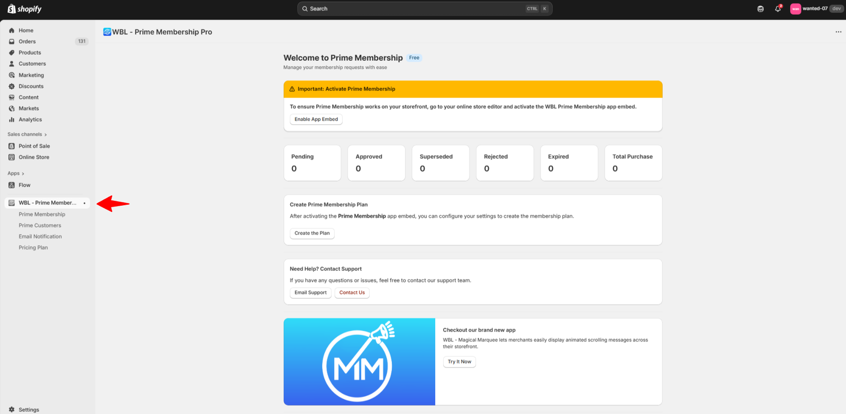Click the 131 orders count badge

[x=81, y=41]
